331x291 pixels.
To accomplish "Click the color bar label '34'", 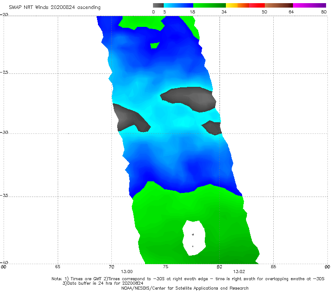I will pos(224,12).
